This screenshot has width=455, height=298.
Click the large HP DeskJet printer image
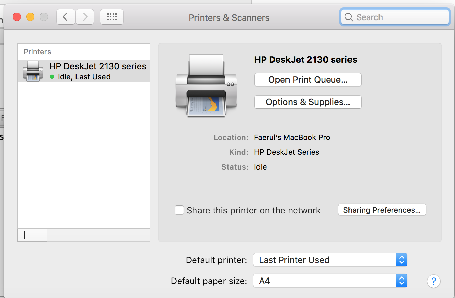[x=206, y=86]
